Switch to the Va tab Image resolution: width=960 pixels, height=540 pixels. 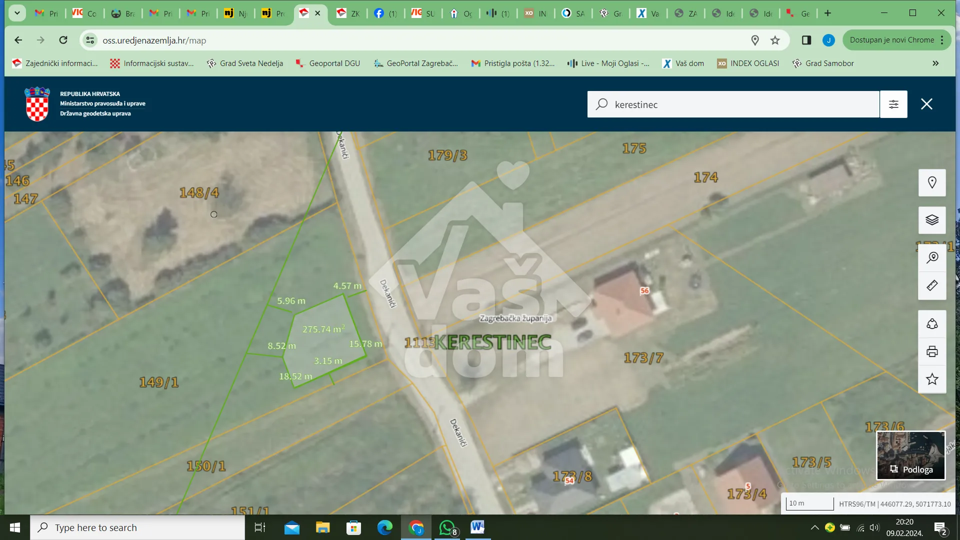coord(648,13)
